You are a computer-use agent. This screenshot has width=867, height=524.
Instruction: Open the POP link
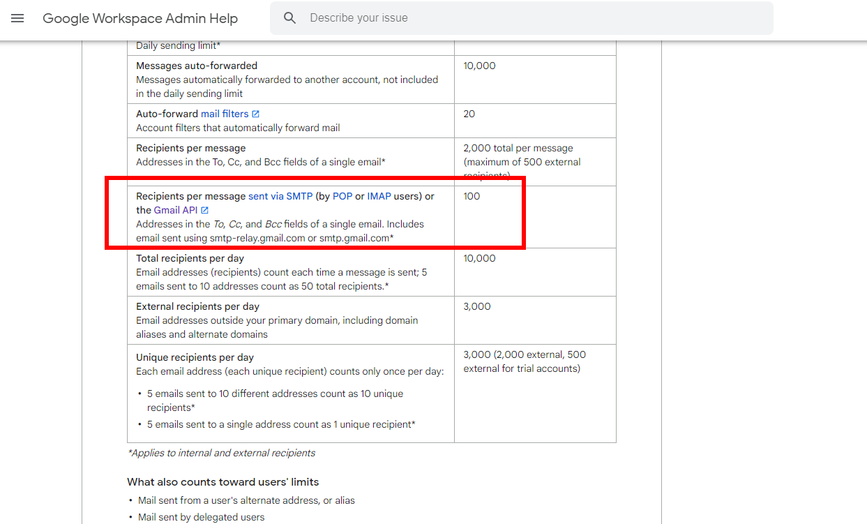tap(342, 196)
